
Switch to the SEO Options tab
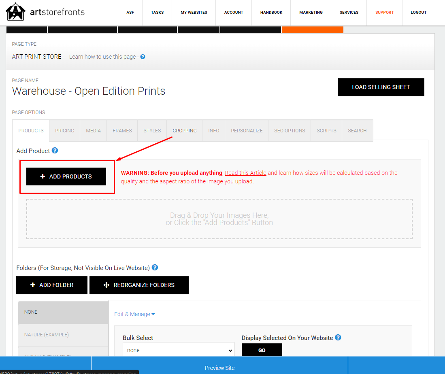[290, 130]
